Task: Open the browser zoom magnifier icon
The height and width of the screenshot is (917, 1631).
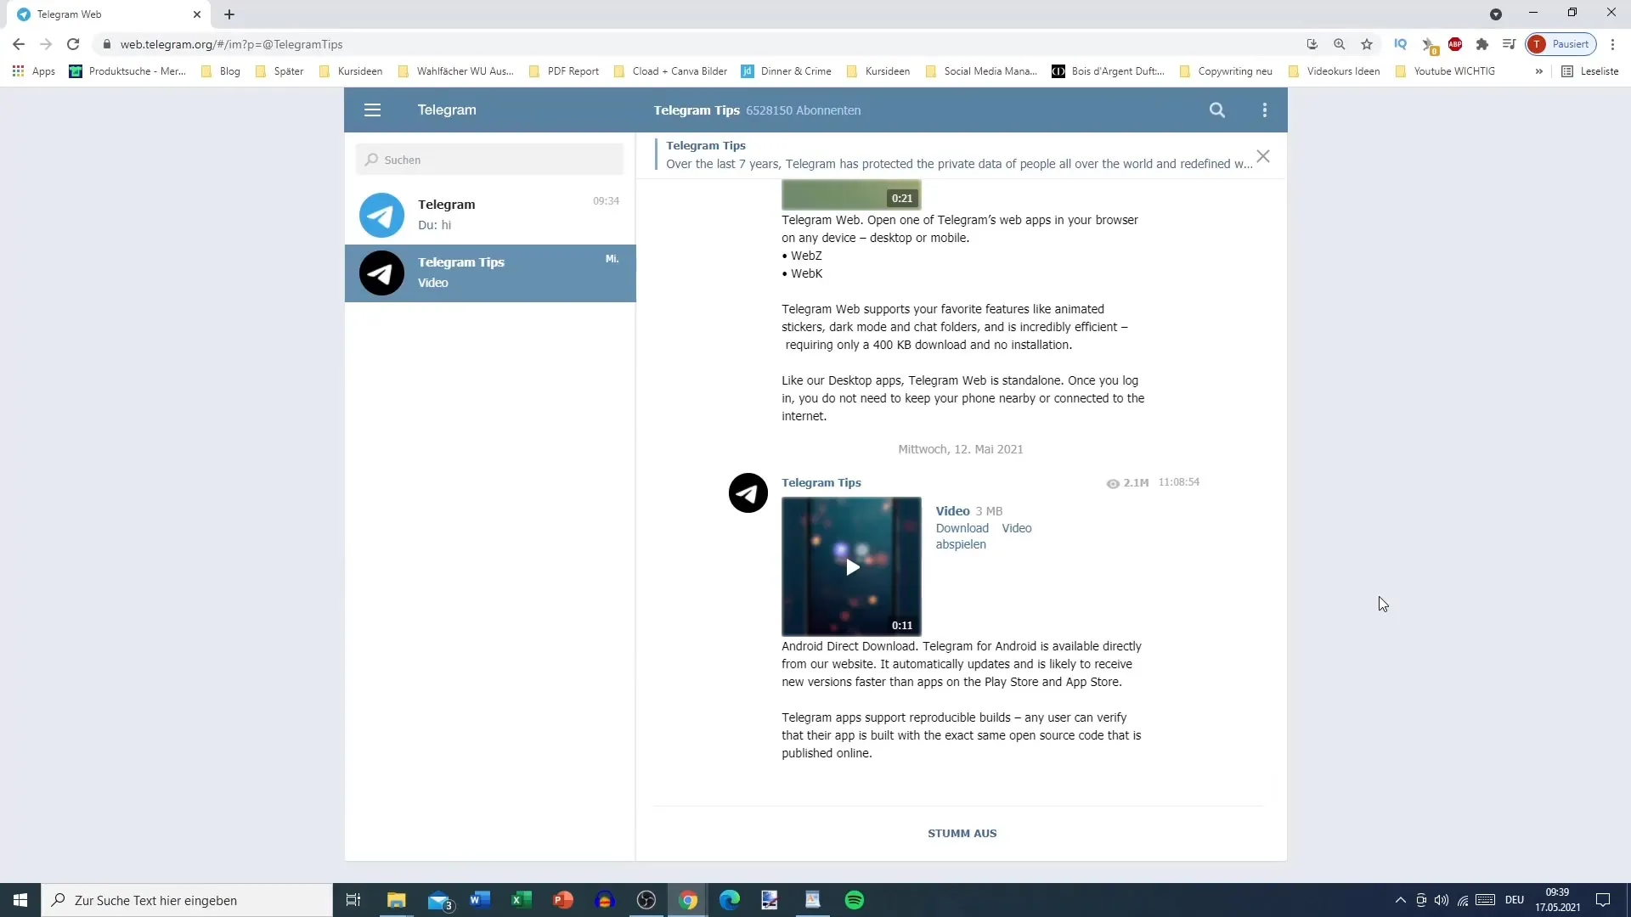Action: 1340,44
